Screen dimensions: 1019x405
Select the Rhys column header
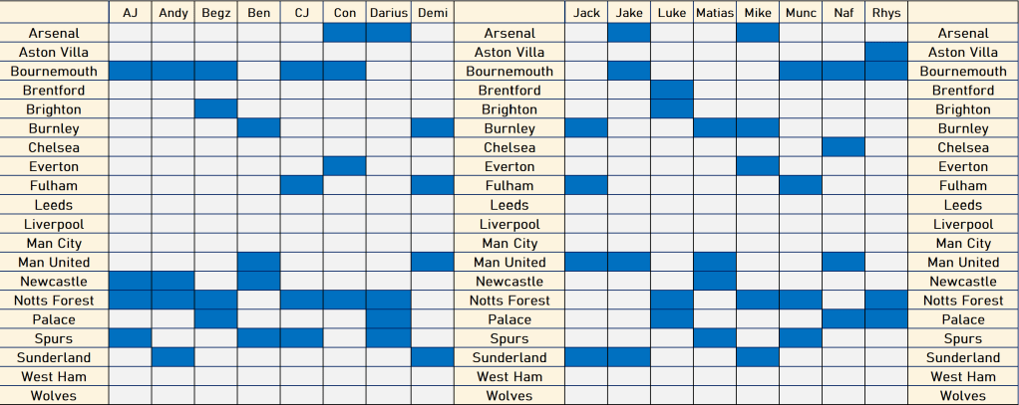tap(885, 13)
